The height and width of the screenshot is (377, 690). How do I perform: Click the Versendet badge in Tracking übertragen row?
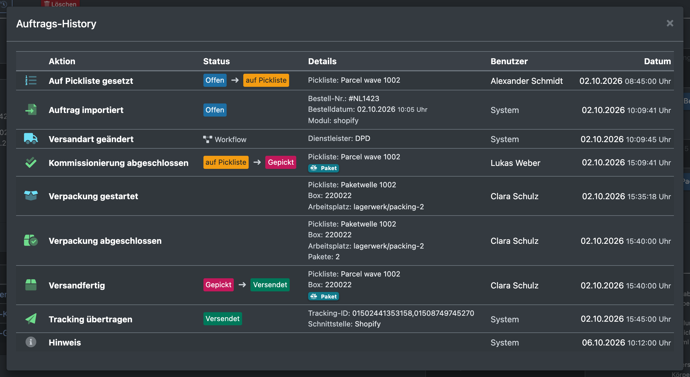point(222,319)
